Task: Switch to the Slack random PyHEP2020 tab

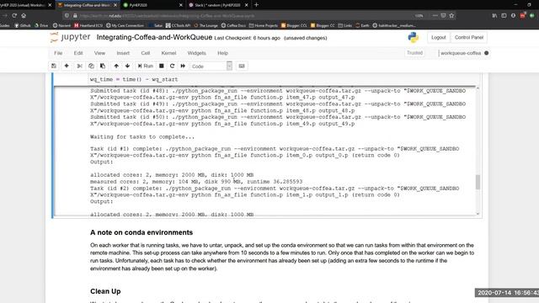Action: (218, 5)
